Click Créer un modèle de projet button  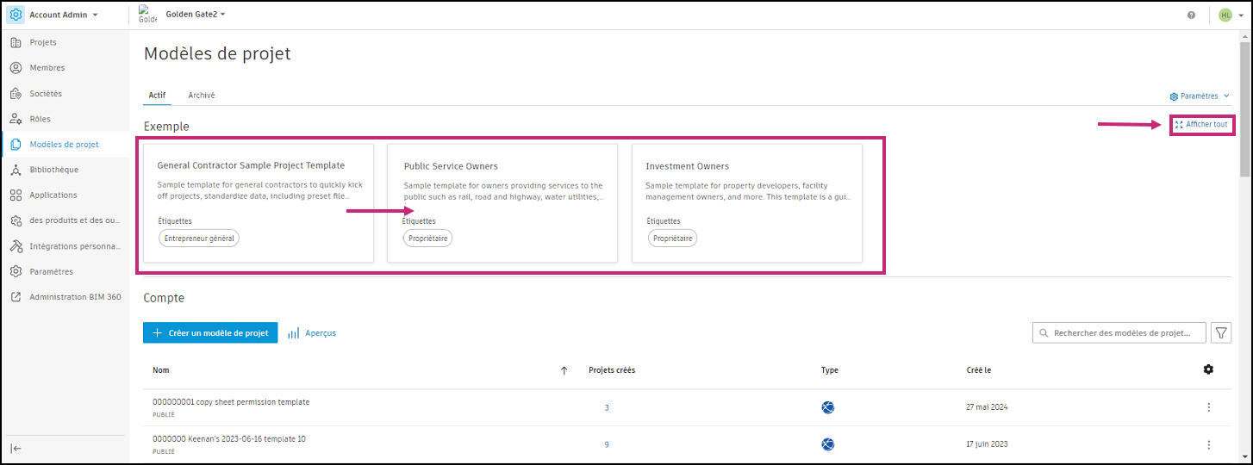point(210,333)
